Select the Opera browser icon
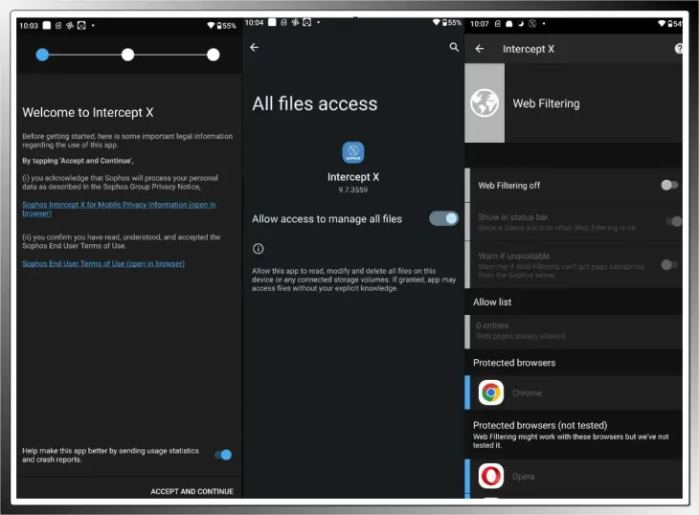The image size is (699, 515). click(x=491, y=476)
